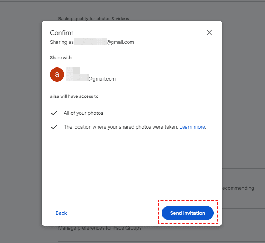
Task: Click the "Share with" label
Action: (61, 58)
